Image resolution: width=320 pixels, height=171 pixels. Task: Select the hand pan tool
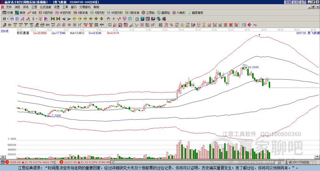click(108, 19)
